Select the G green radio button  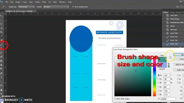point(159,91)
